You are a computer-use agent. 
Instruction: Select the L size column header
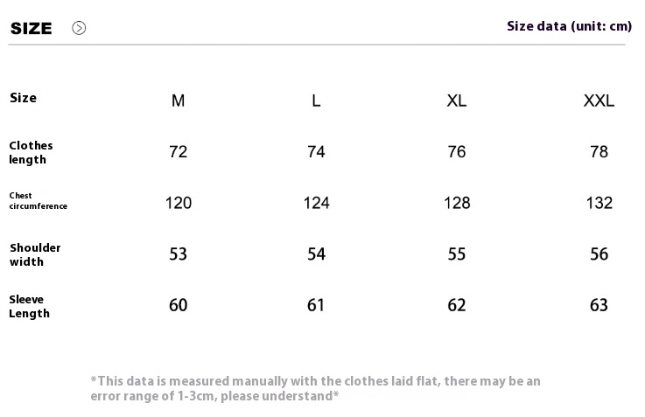[316, 101]
